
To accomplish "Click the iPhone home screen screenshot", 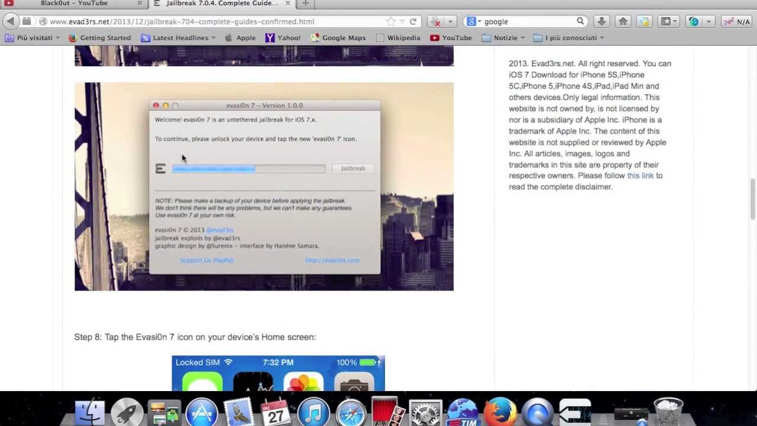I will (x=278, y=373).
